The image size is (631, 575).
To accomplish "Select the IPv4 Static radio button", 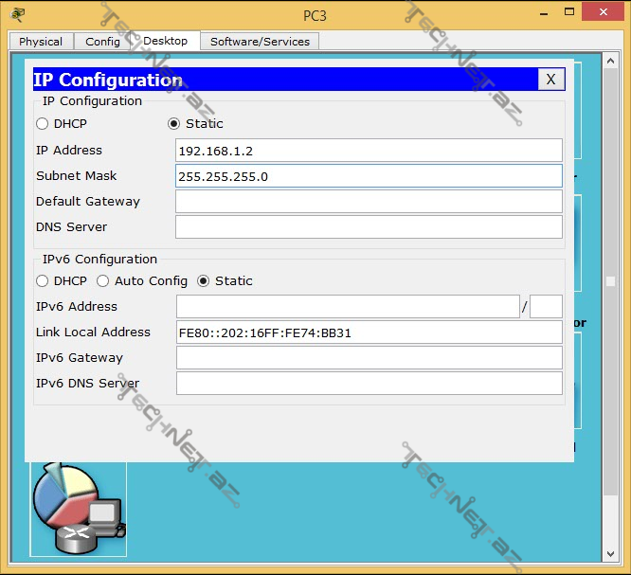I will (173, 124).
